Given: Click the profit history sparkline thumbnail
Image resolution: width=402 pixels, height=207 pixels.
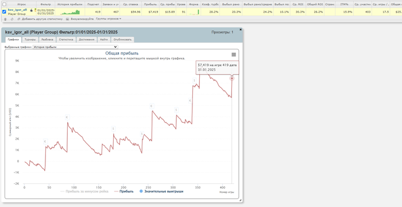Looking at the screenshot, I should 70,12.
